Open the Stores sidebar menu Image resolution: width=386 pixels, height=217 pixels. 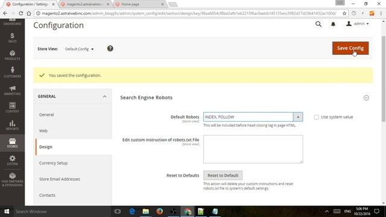(x=12, y=143)
